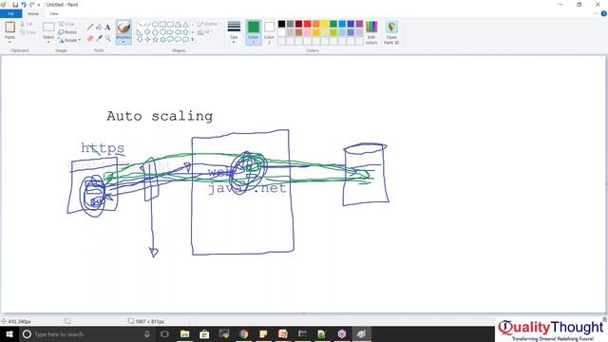
Task: Choose the Curve shape
Action: pyautogui.click(x=147, y=24)
